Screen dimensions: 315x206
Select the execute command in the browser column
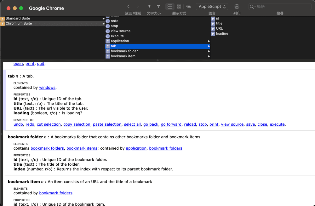coord(117,36)
